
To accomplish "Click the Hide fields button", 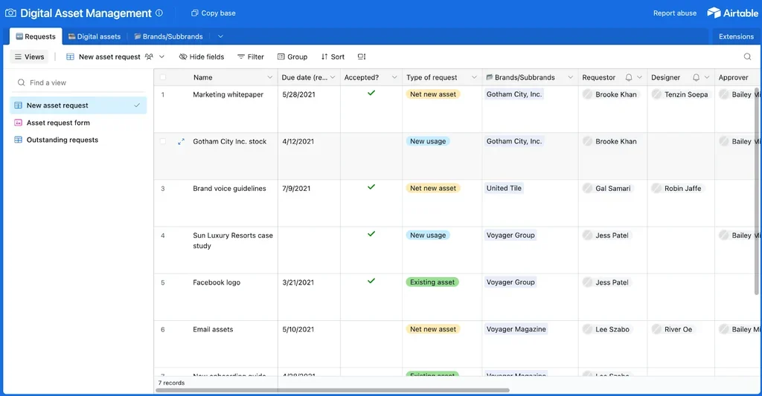I will click(202, 56).
